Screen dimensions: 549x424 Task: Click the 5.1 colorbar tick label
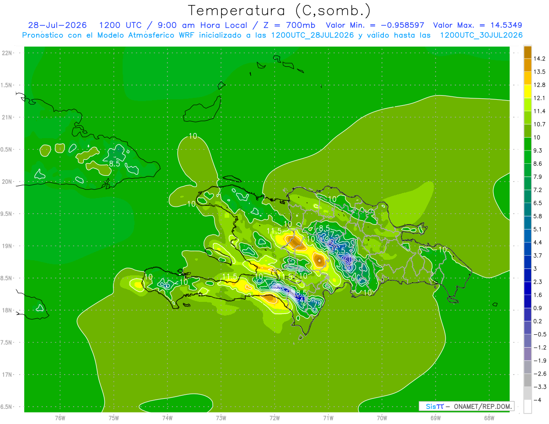(x=538, y=229)
